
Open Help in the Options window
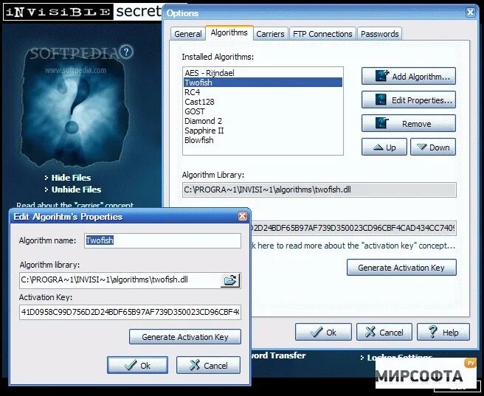tap(443, 332)
